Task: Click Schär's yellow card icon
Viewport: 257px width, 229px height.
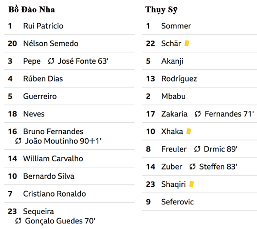Action: point(187,43)
